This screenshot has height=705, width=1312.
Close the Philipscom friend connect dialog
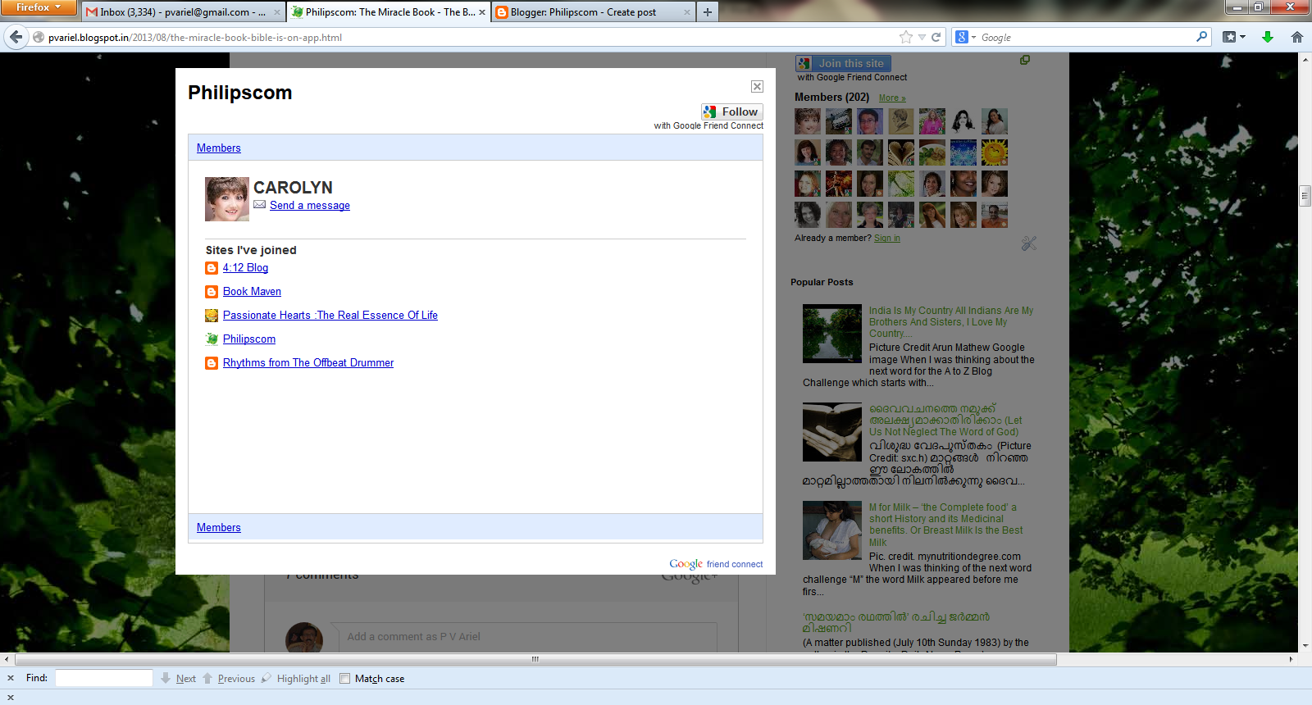pos(757,87)
